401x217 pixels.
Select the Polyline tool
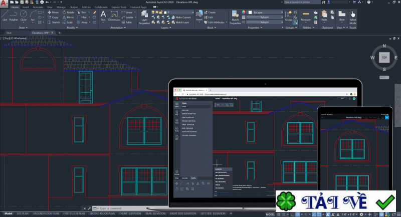(15, 16)
